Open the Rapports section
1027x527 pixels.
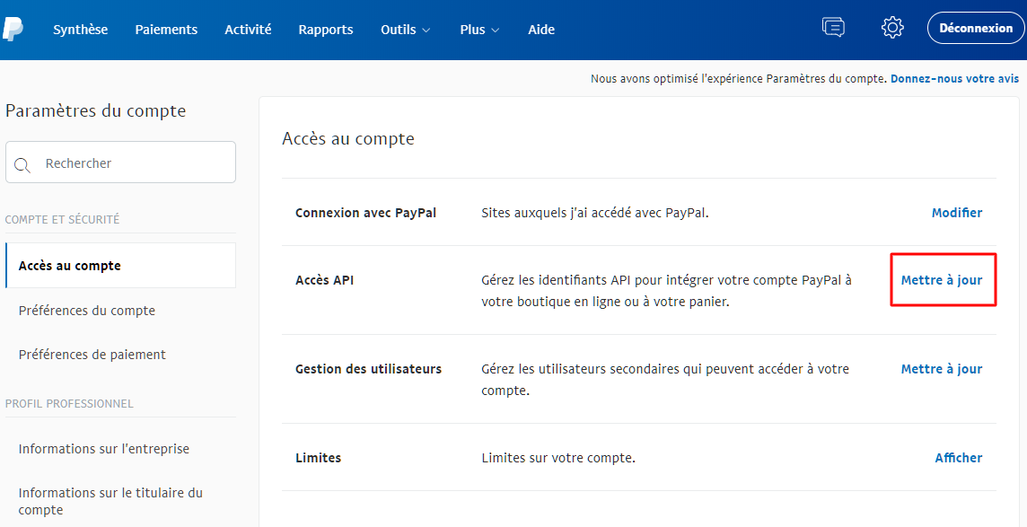pyautogui.click(x=325, y=29)
